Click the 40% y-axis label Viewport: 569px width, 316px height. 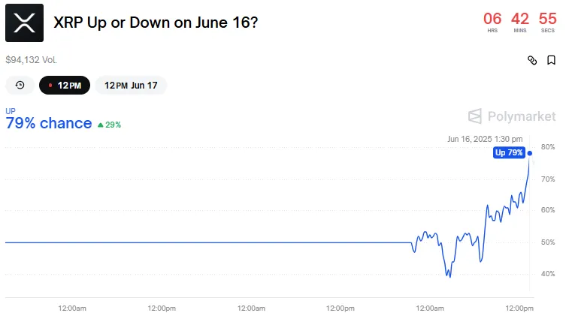pyautogui.click(x=548, y=273)
